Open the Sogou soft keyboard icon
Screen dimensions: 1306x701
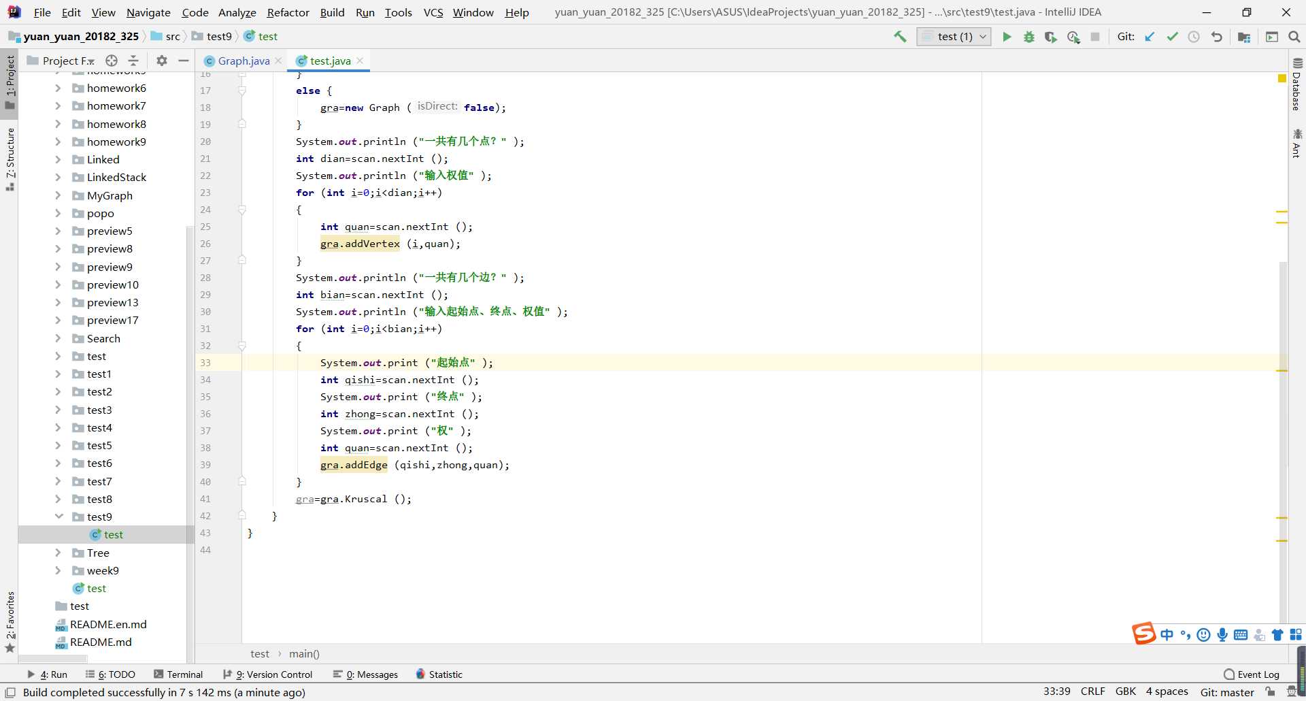pos(1241,635)
